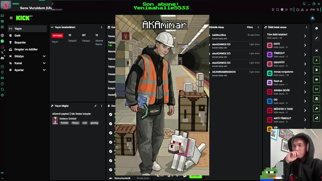Toggle the shield ad-blocker icon in address bar
322x181 pixels.
coord(282,10)
